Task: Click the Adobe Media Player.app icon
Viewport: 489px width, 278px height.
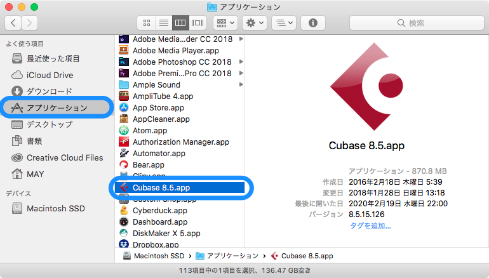Action: point(124,51)
